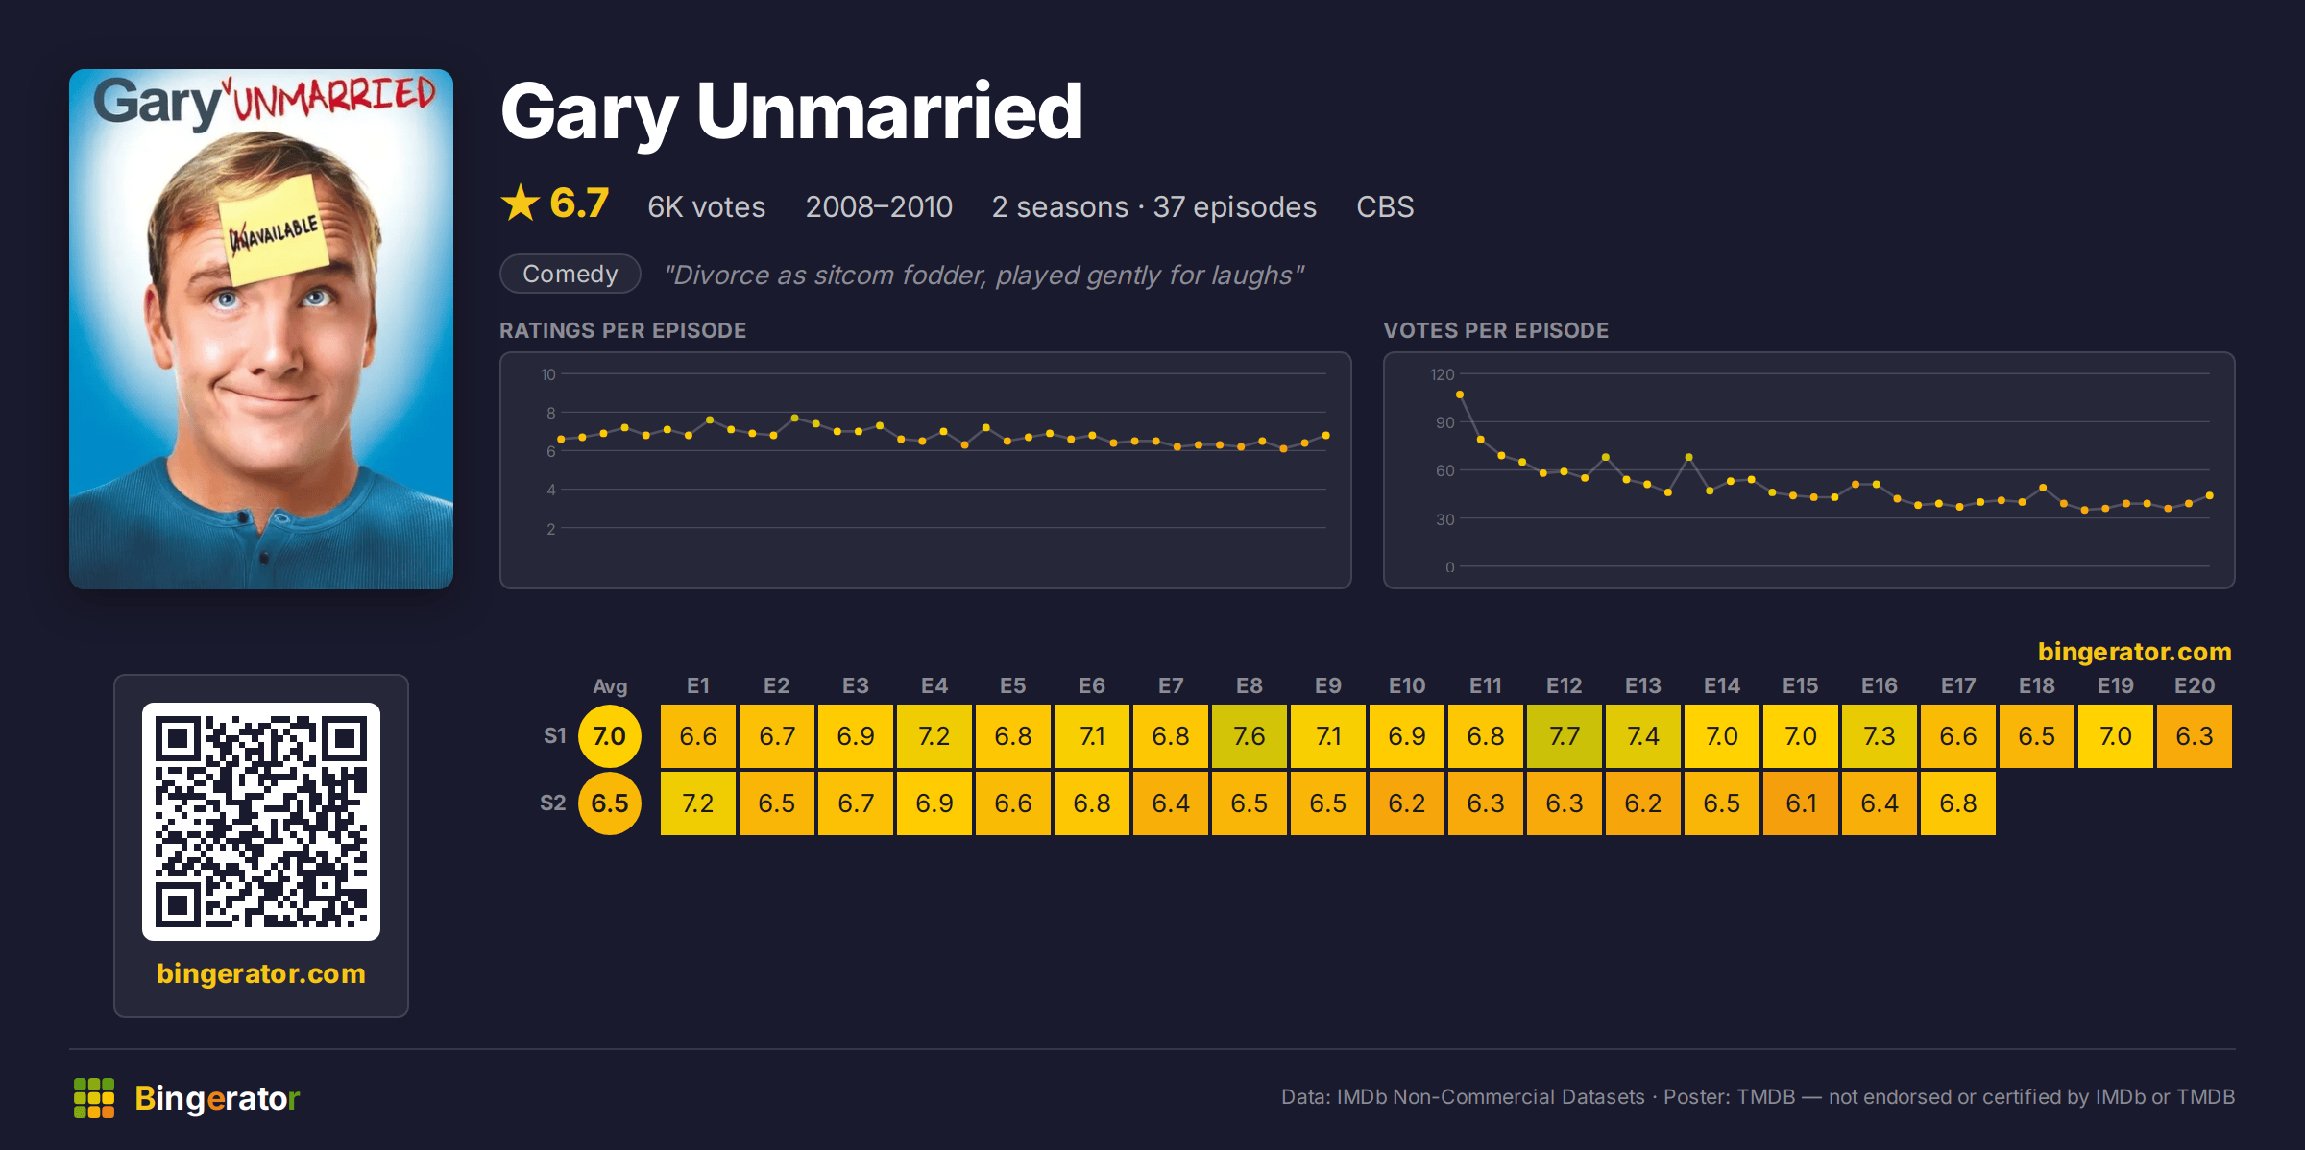
Task: Click the Bingerator brand name in footer
Action: tap(217, 1098)
